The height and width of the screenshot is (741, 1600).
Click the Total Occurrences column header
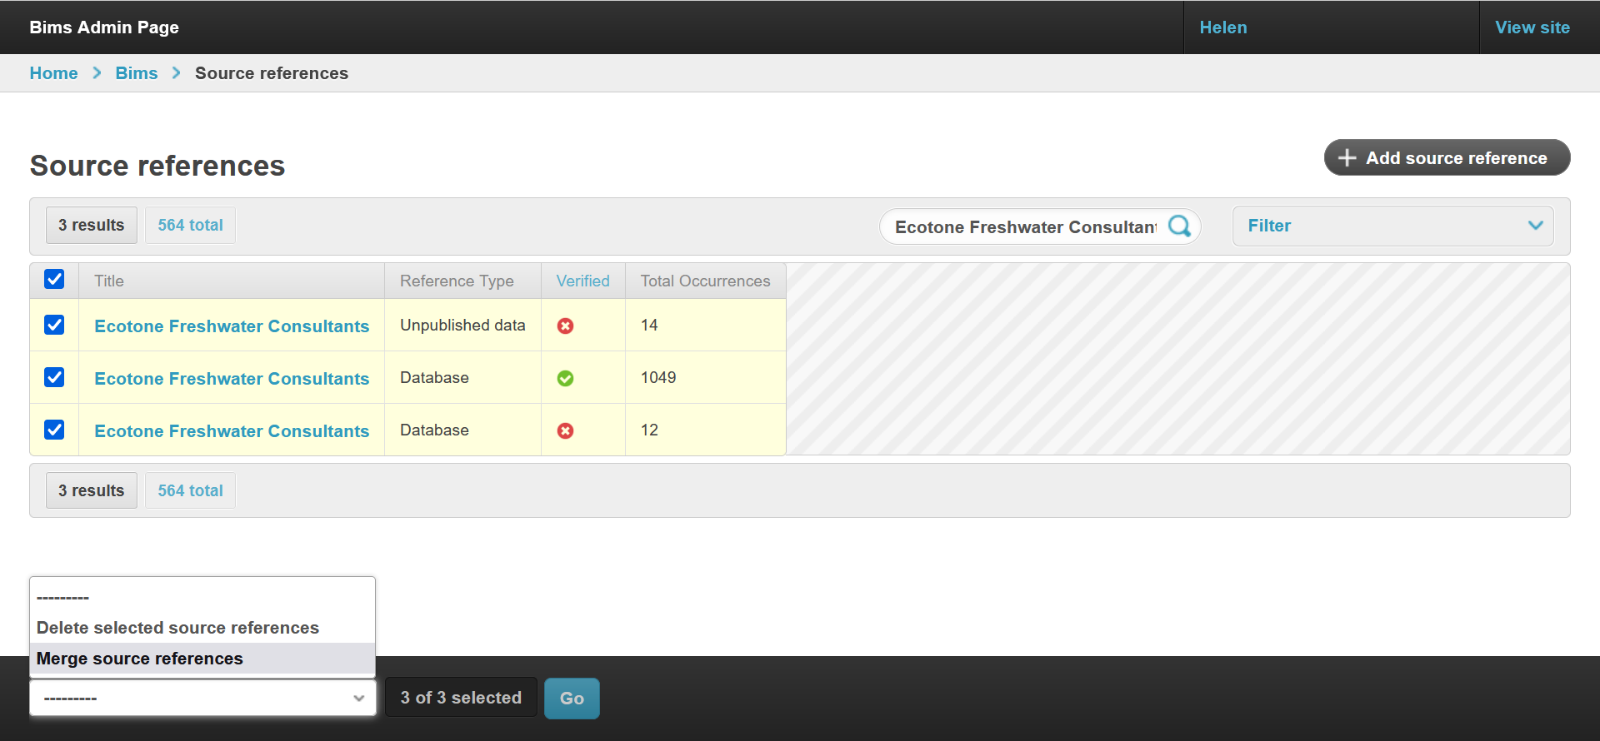coord(705,281)
